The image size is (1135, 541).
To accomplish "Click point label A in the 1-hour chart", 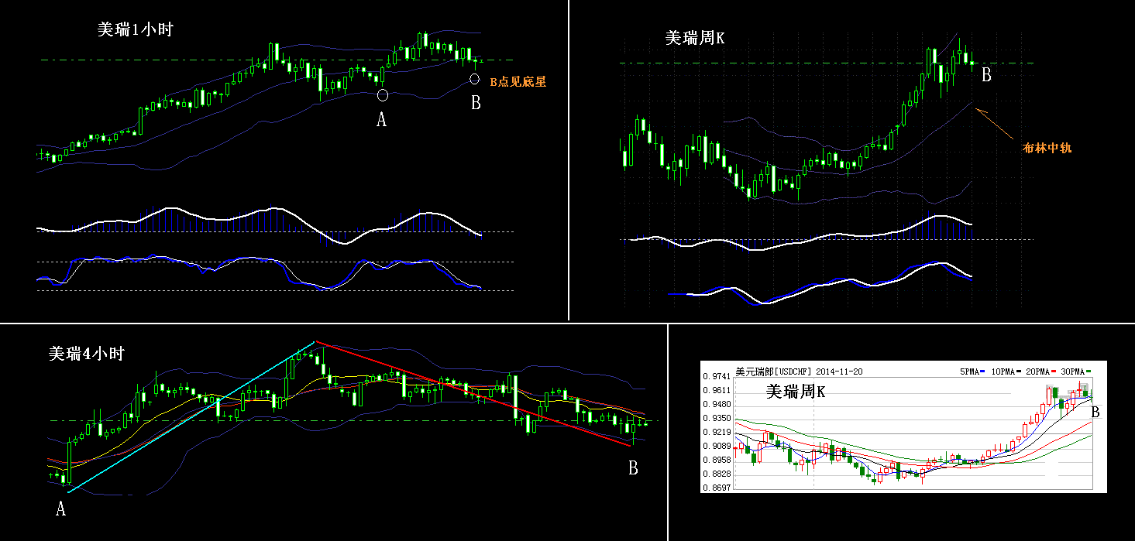I will (381, 119).
